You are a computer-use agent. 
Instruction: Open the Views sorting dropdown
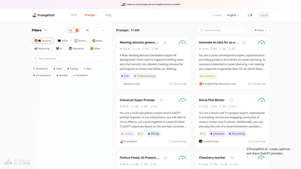point(260,30)
